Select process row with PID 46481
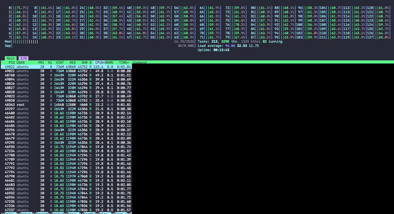 click(x=66, y=181)
